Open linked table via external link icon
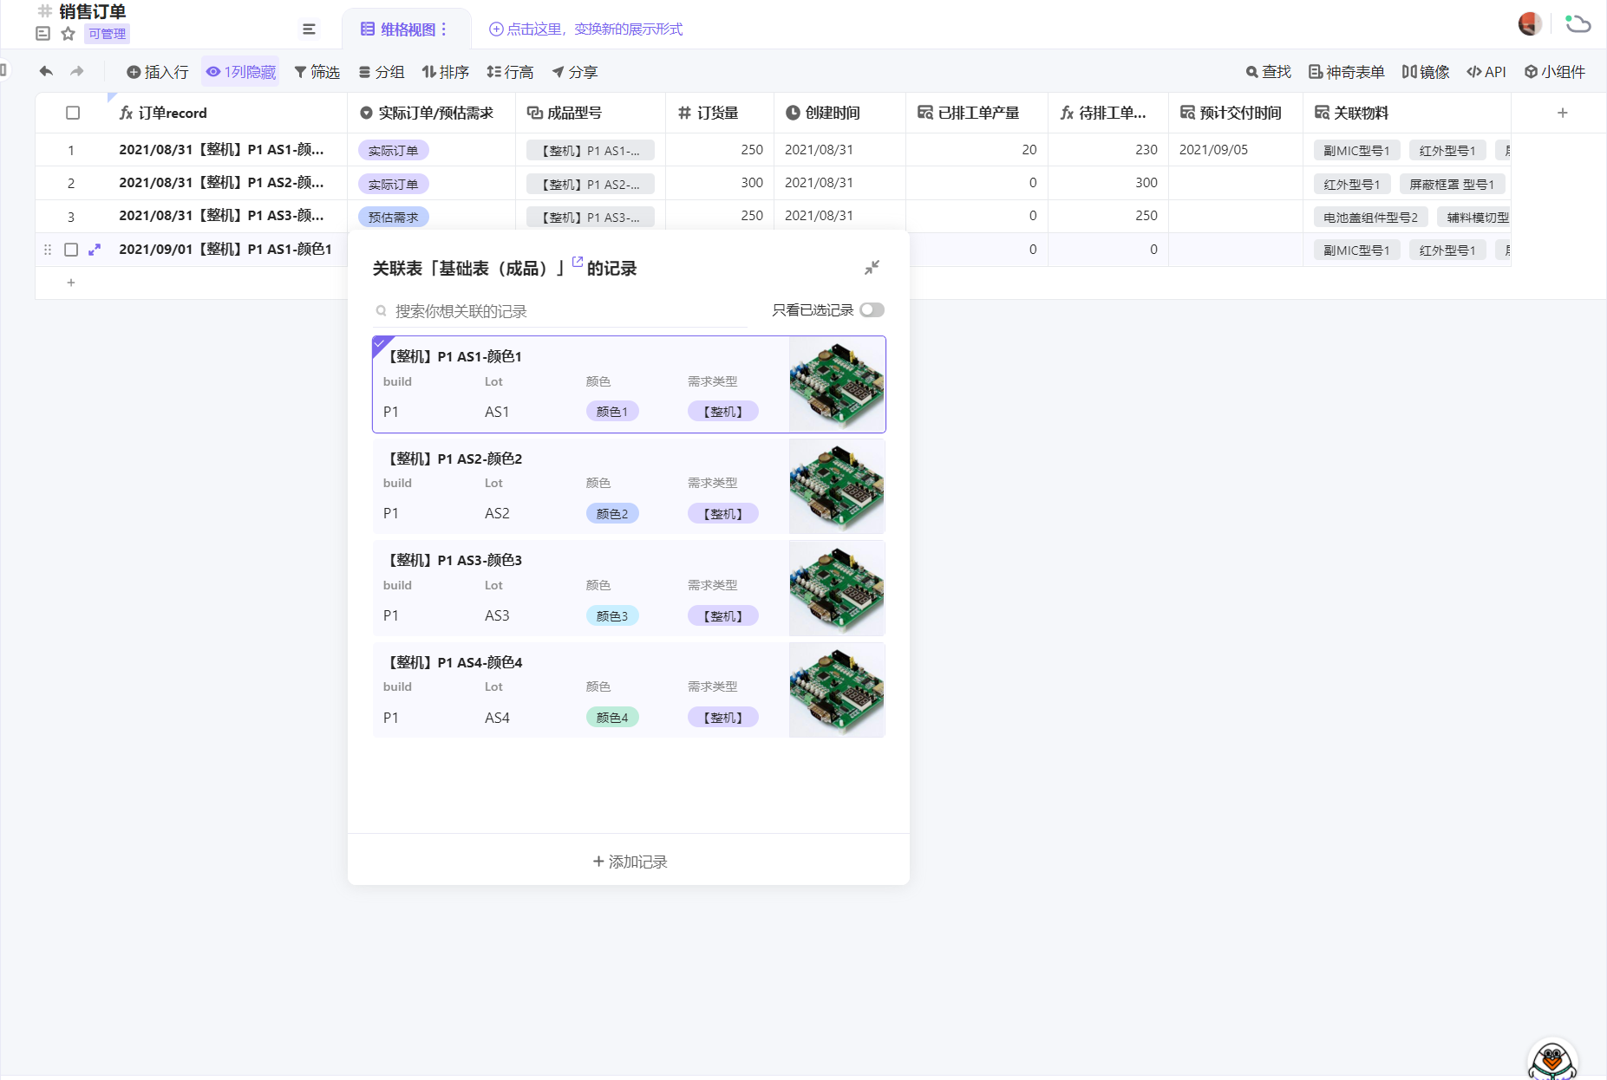 click(578, 262)
